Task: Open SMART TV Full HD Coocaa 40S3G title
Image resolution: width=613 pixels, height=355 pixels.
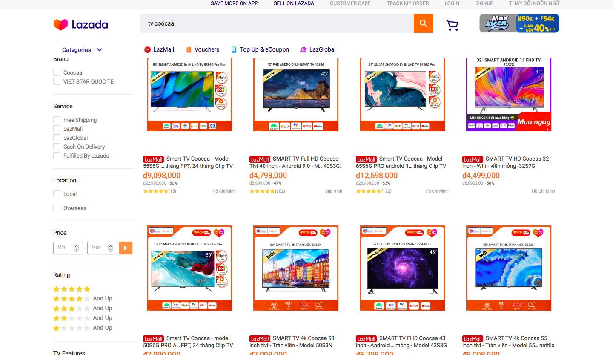Action: (x=296, y=162)
